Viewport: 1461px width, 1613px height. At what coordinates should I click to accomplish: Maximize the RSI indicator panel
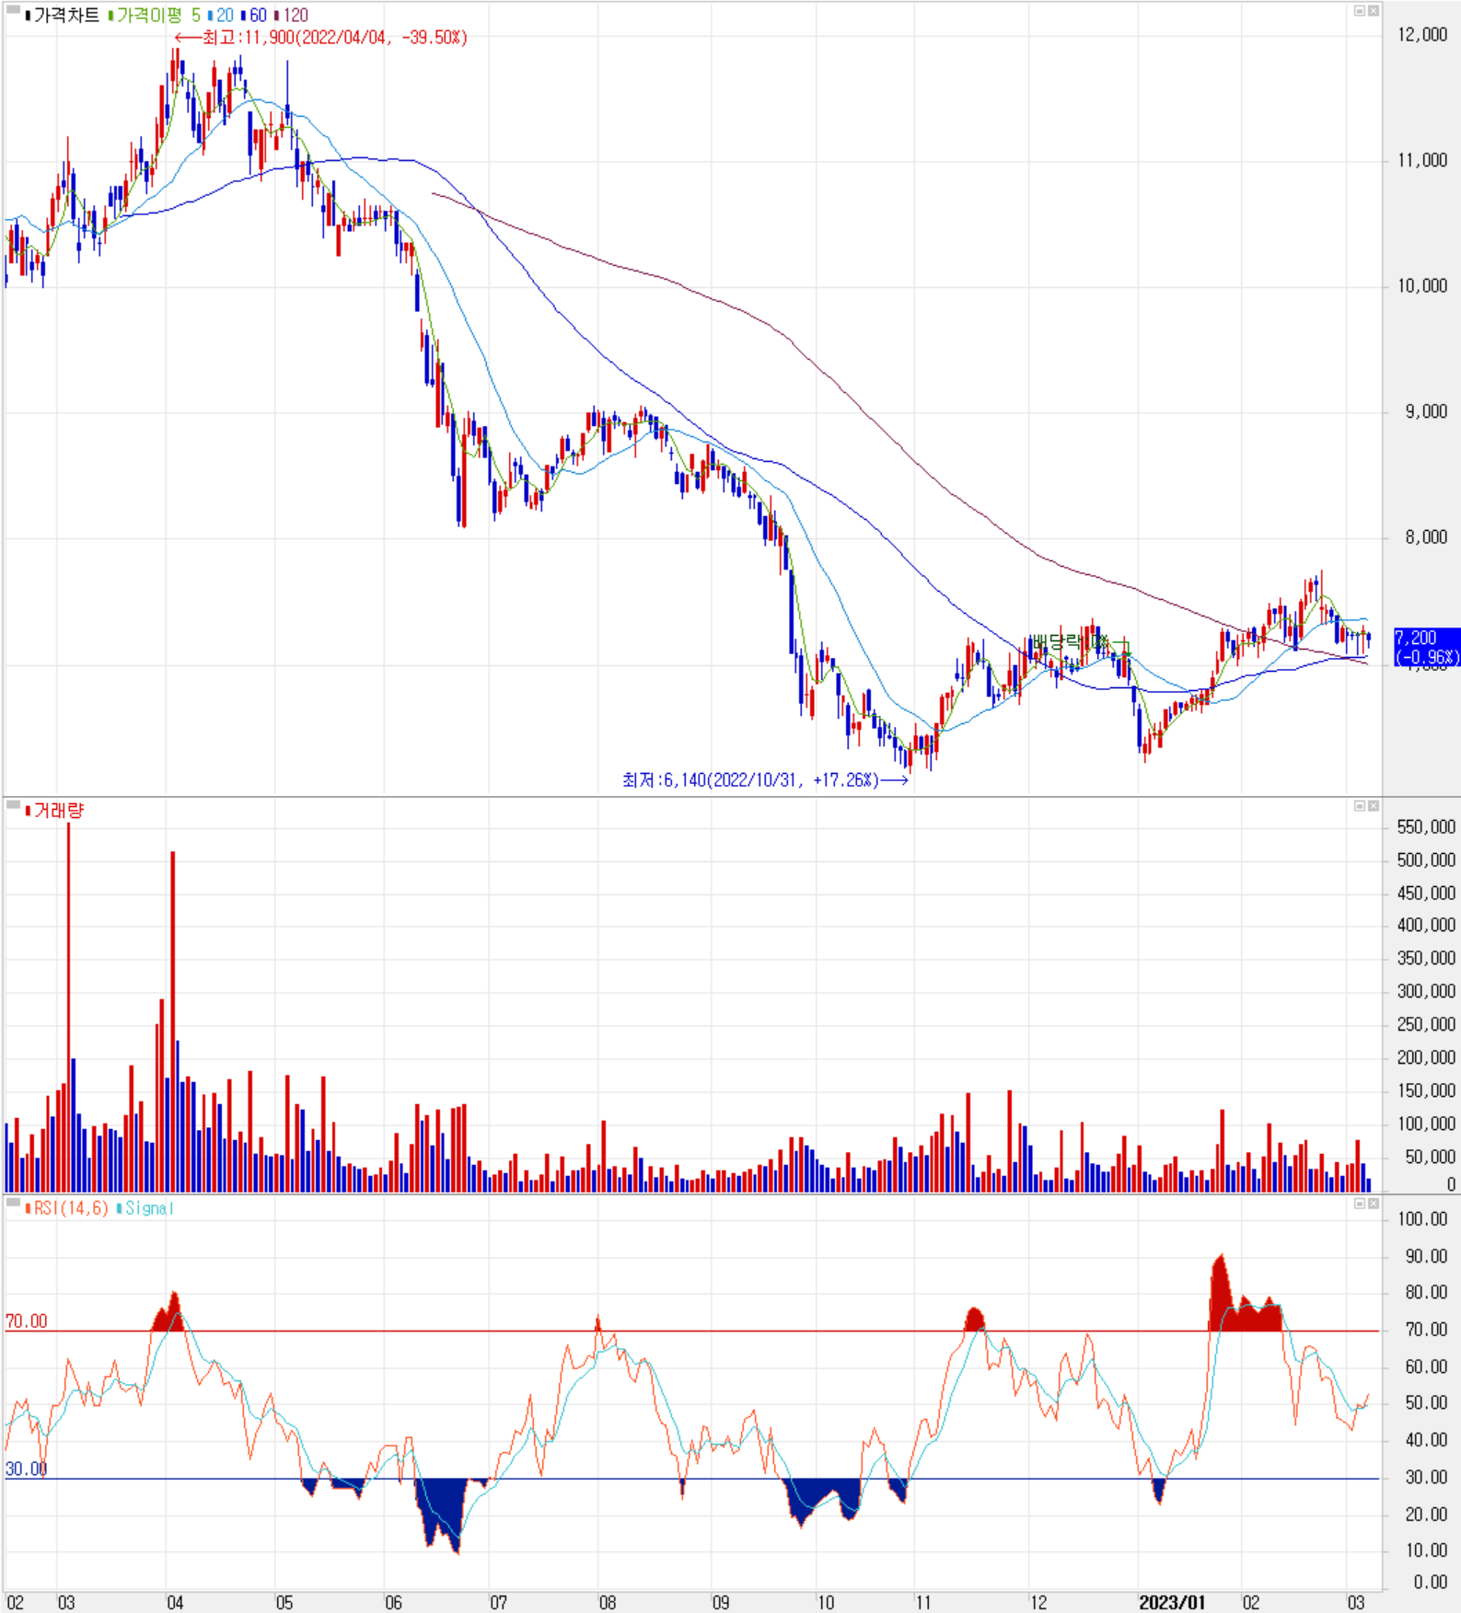tap(1359, 1204)
